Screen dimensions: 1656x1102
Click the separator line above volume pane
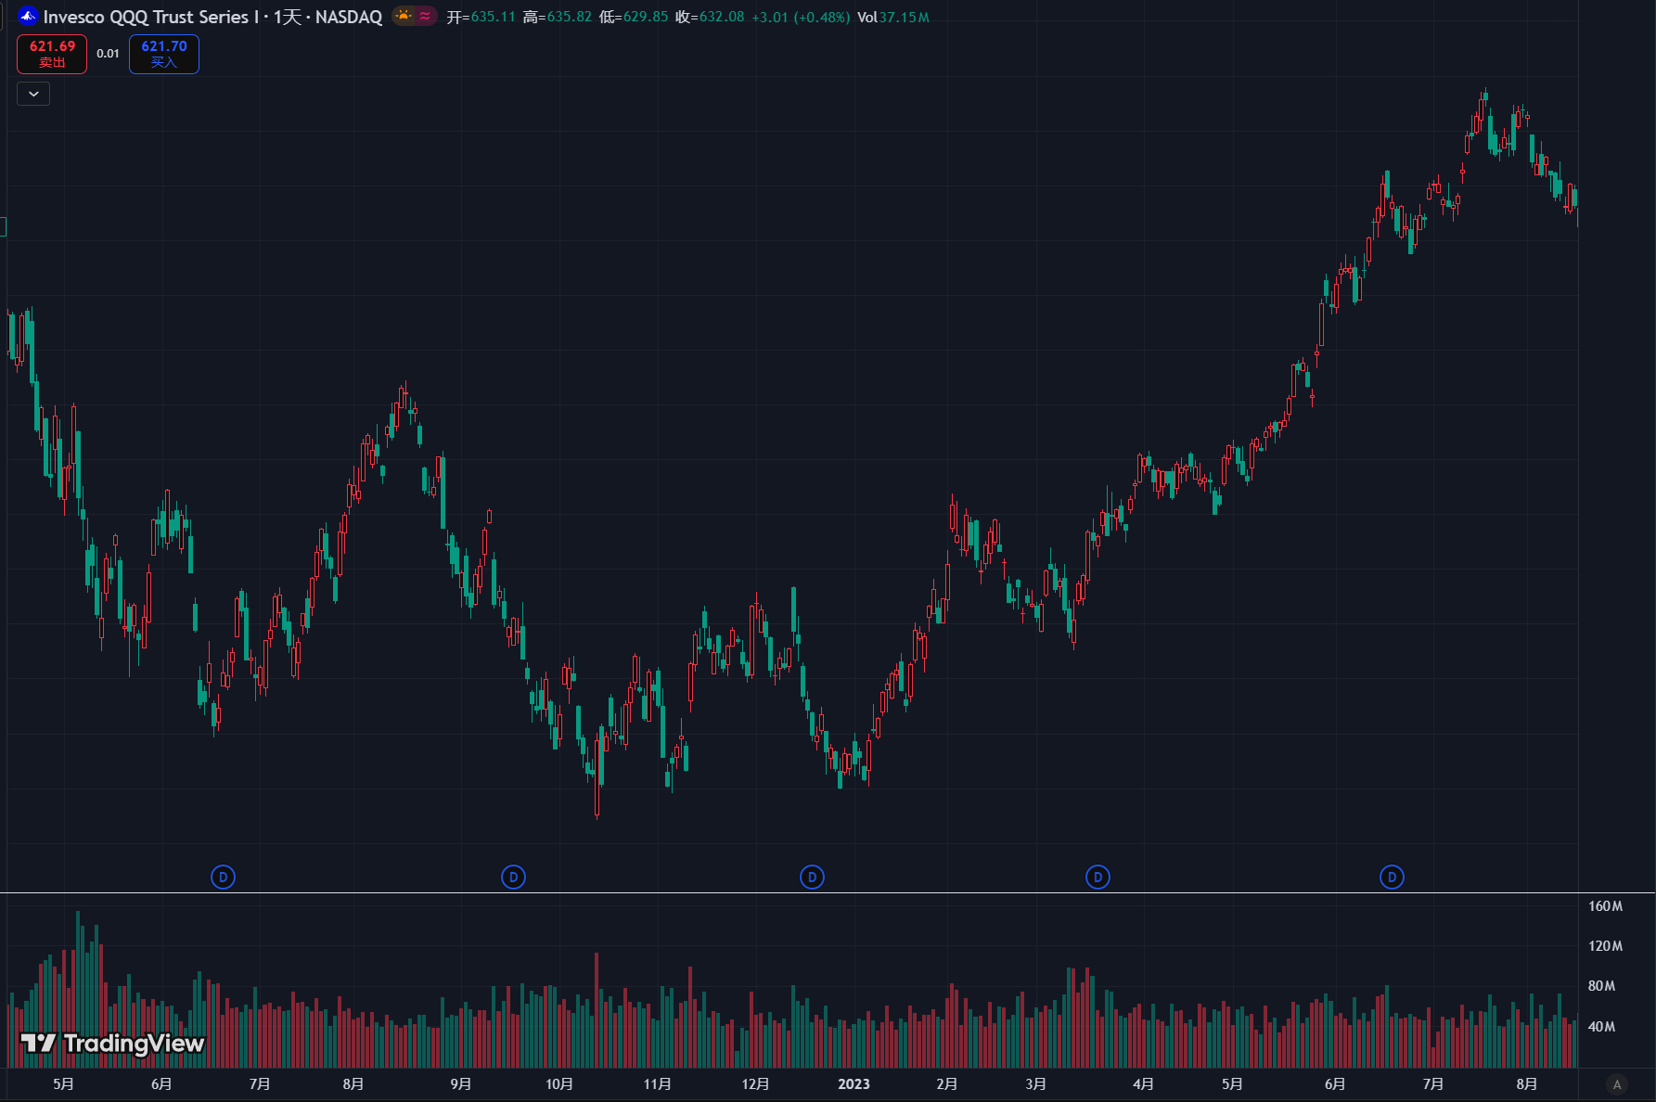point(789,893)
